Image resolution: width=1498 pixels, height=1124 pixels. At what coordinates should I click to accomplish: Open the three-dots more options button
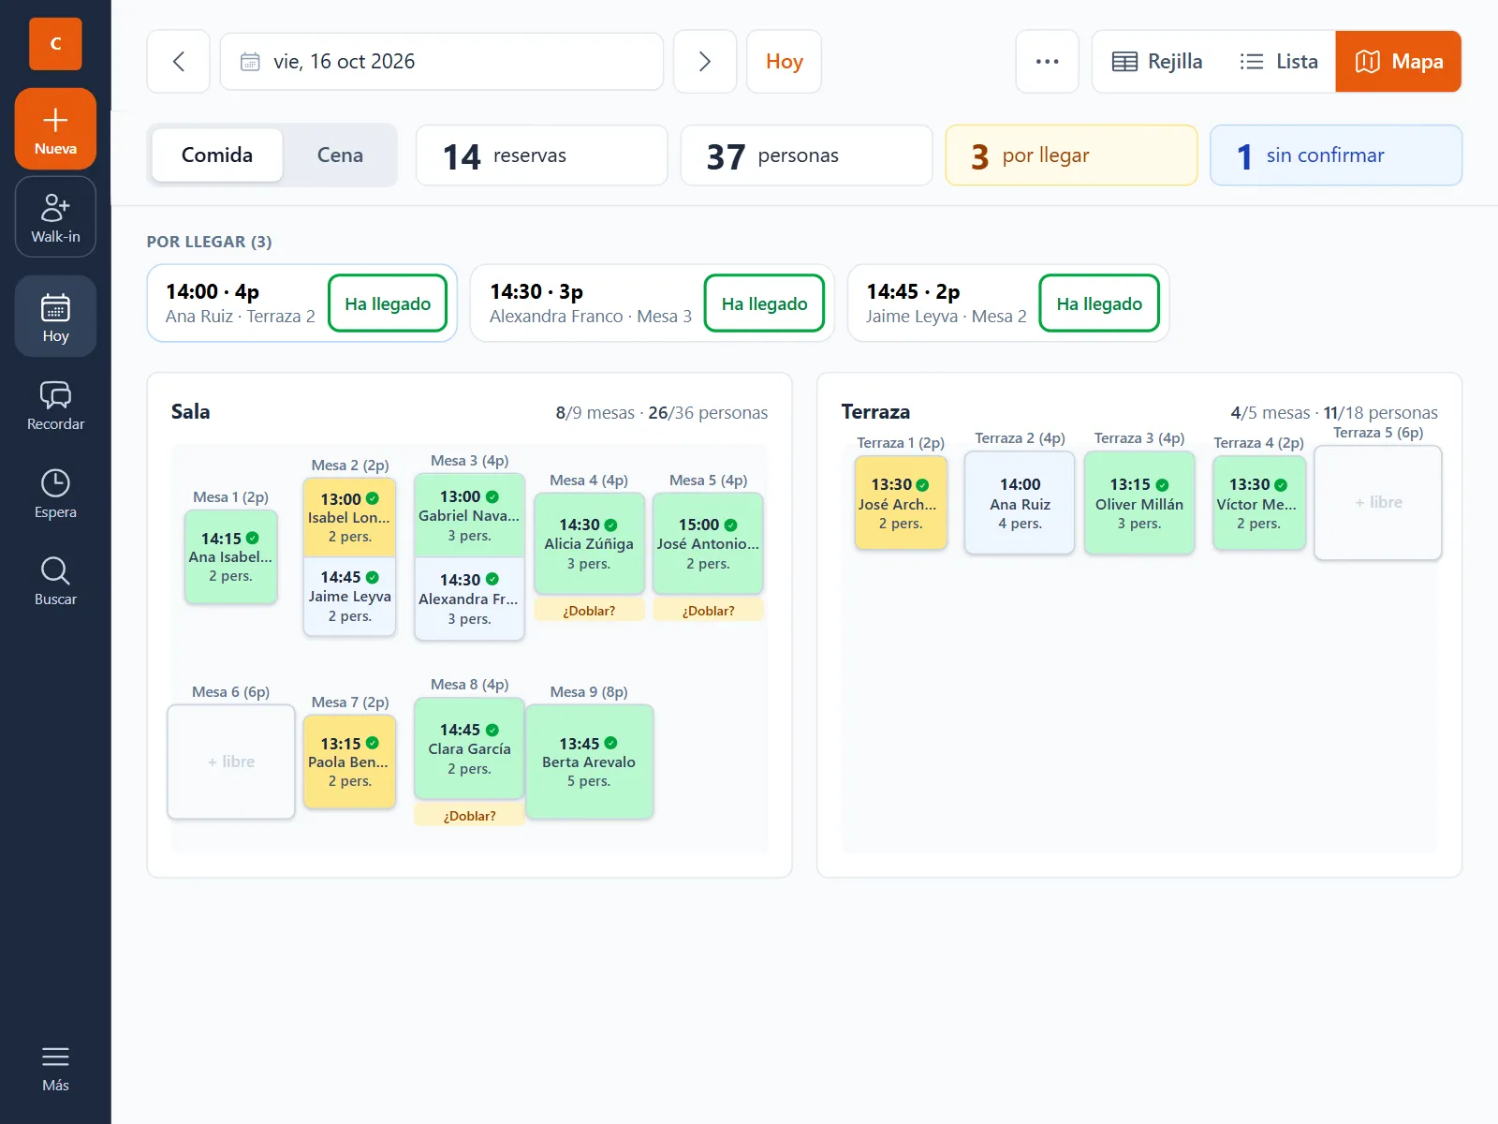point(1048,62)
